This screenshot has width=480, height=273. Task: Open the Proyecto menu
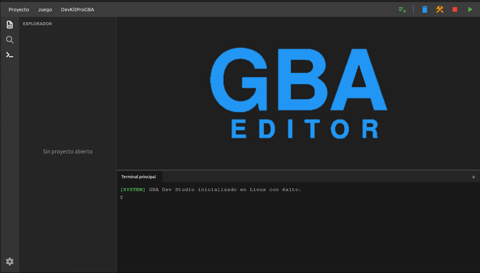(19, 9)
